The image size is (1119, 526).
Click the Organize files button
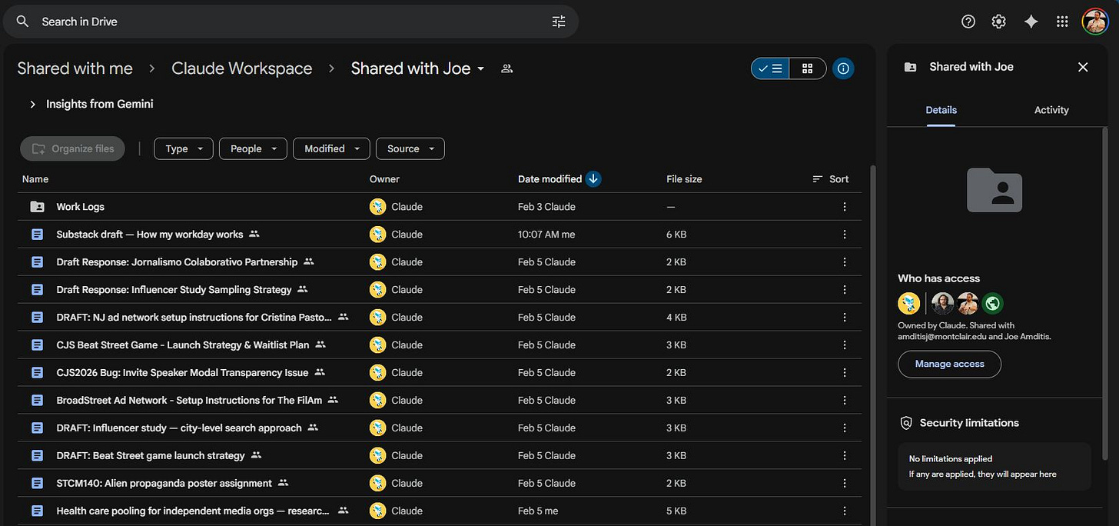tap(72, 148)
